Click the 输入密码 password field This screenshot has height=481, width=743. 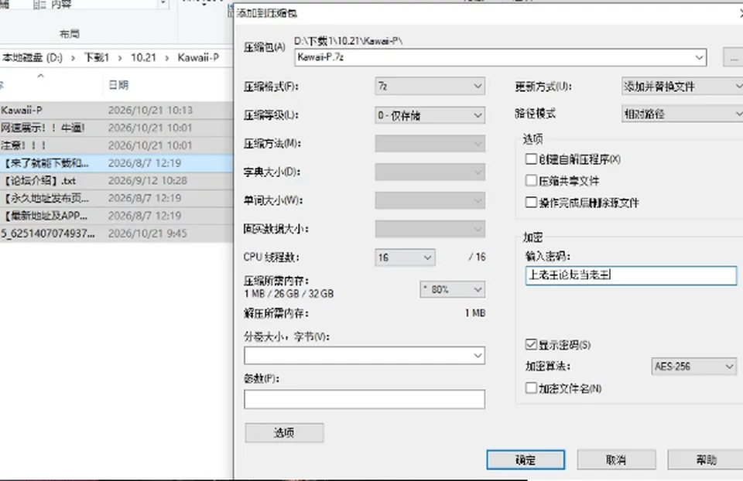coord(632,275)
